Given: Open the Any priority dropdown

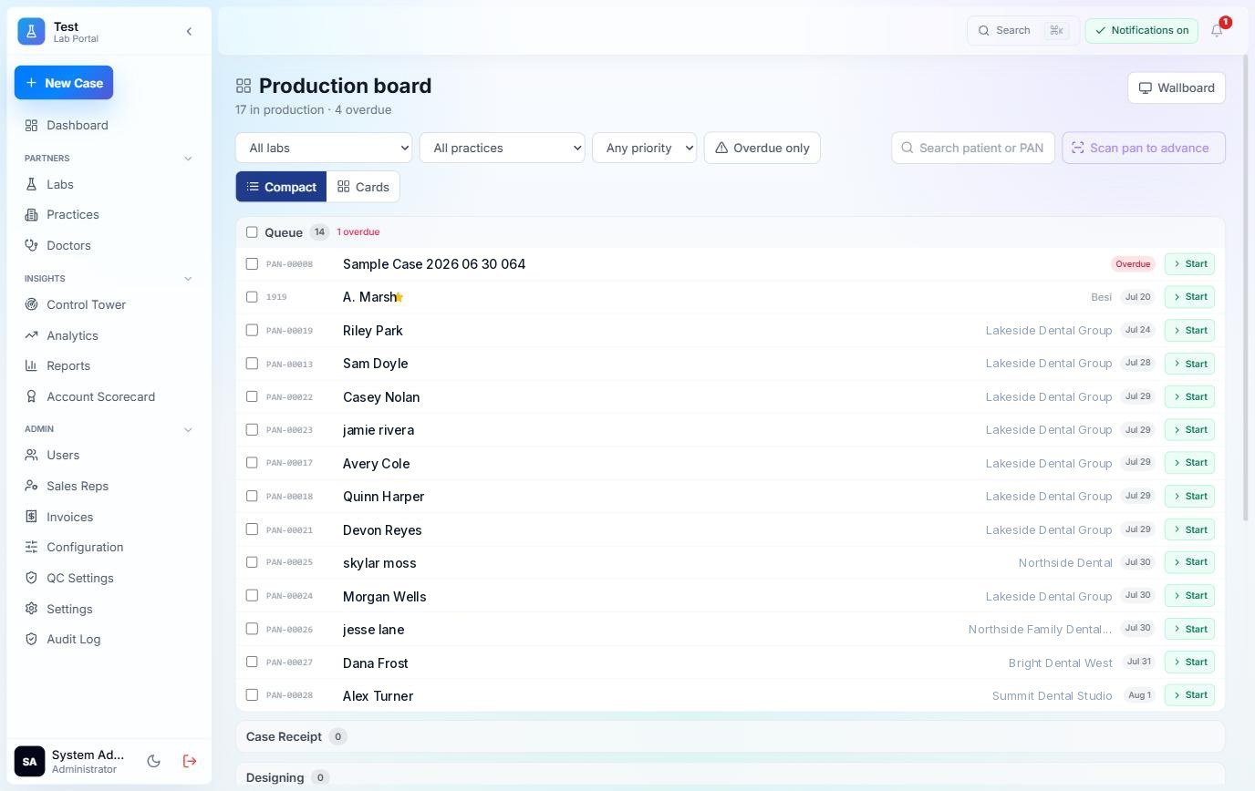Looking at the screenshot, I should pos(644,148).
